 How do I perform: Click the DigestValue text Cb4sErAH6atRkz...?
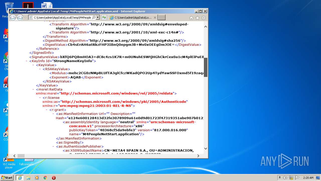pyautogui.click(x=121, y=44)
